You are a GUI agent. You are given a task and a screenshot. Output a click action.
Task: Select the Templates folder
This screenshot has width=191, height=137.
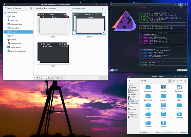pyautogui.click(x=179, y=115)
